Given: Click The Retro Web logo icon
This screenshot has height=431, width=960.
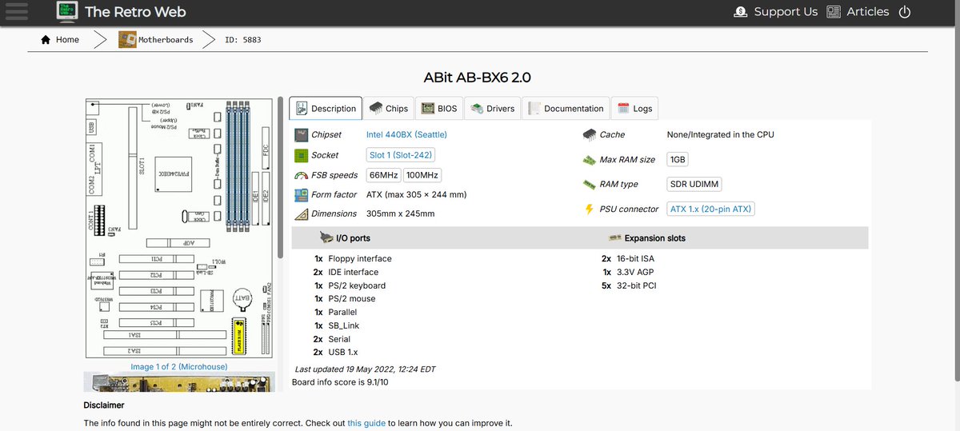Looking at the screenshot, I should 66,11.
